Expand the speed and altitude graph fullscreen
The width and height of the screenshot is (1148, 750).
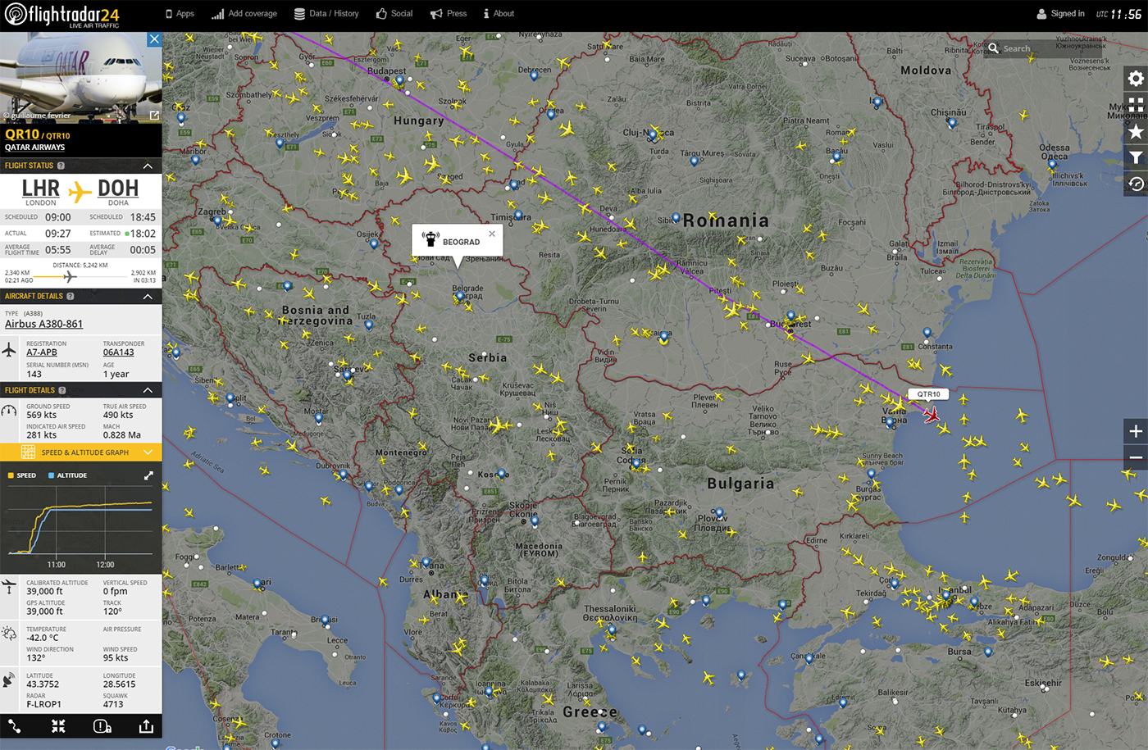click(x=148, y=475)
